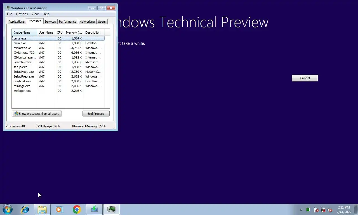
Task: Show hidden tray icons arrow
Action: click(x=301, y=210)
